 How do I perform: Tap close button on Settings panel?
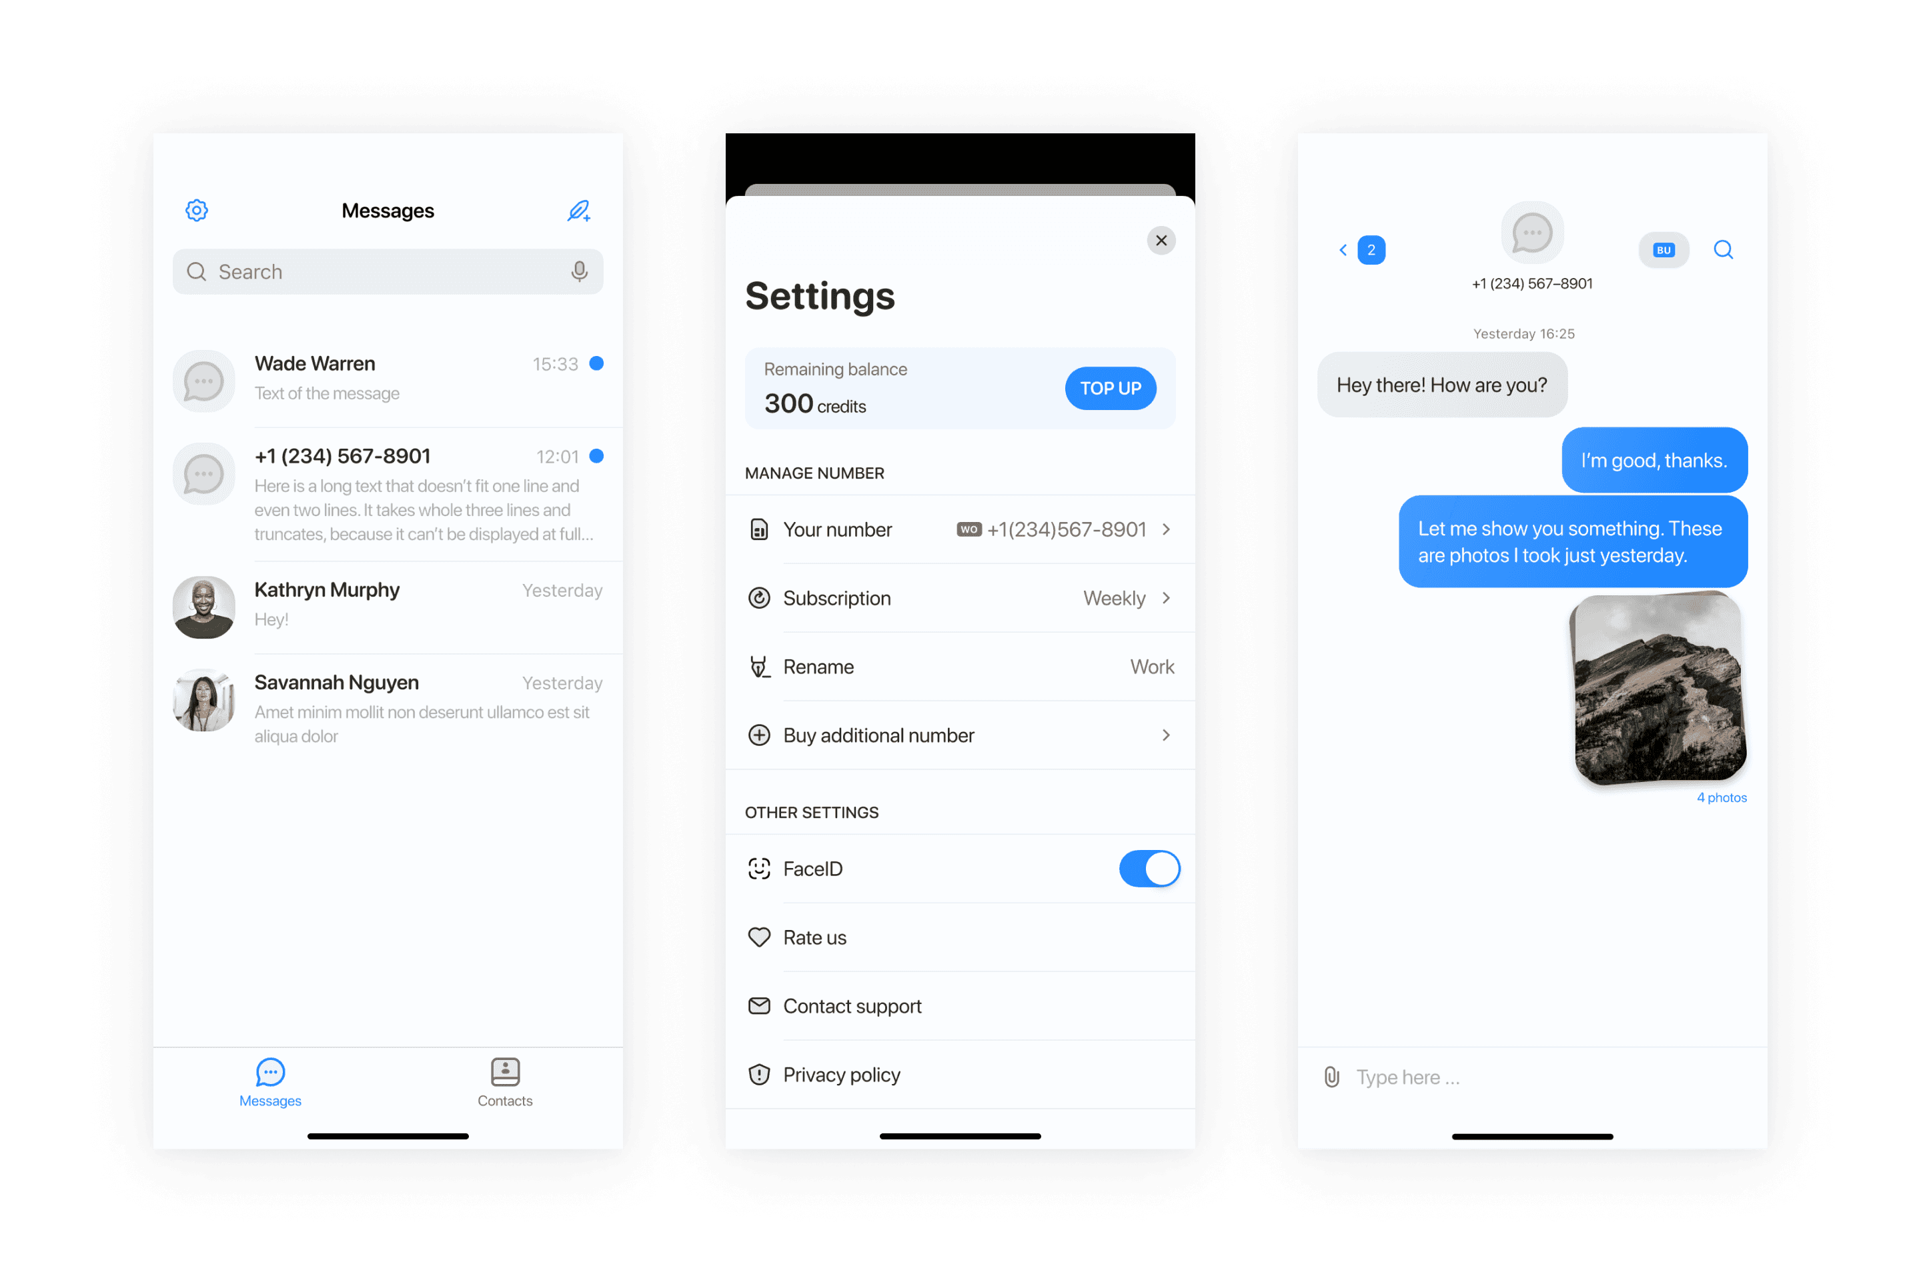coord(1163,239)
